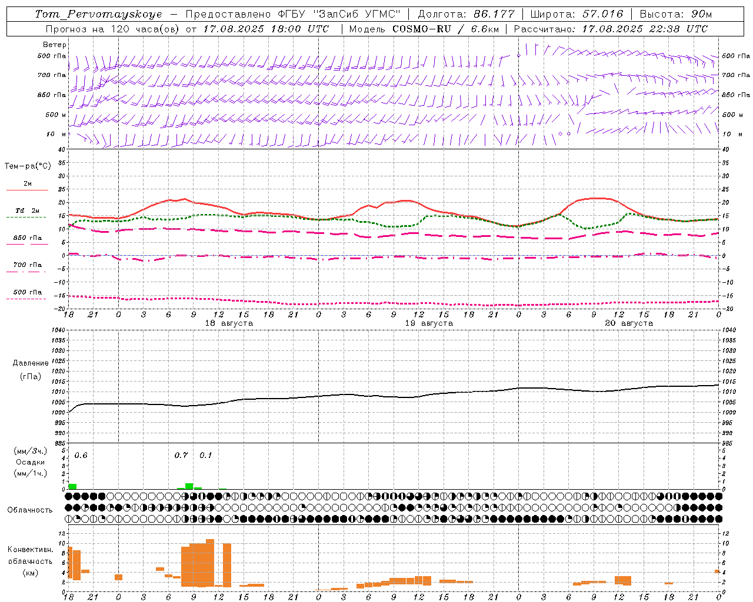Click the Высота: 90м value
This screenshot has height=602, width=753.
pyautogui.click(x=675, y=14)
